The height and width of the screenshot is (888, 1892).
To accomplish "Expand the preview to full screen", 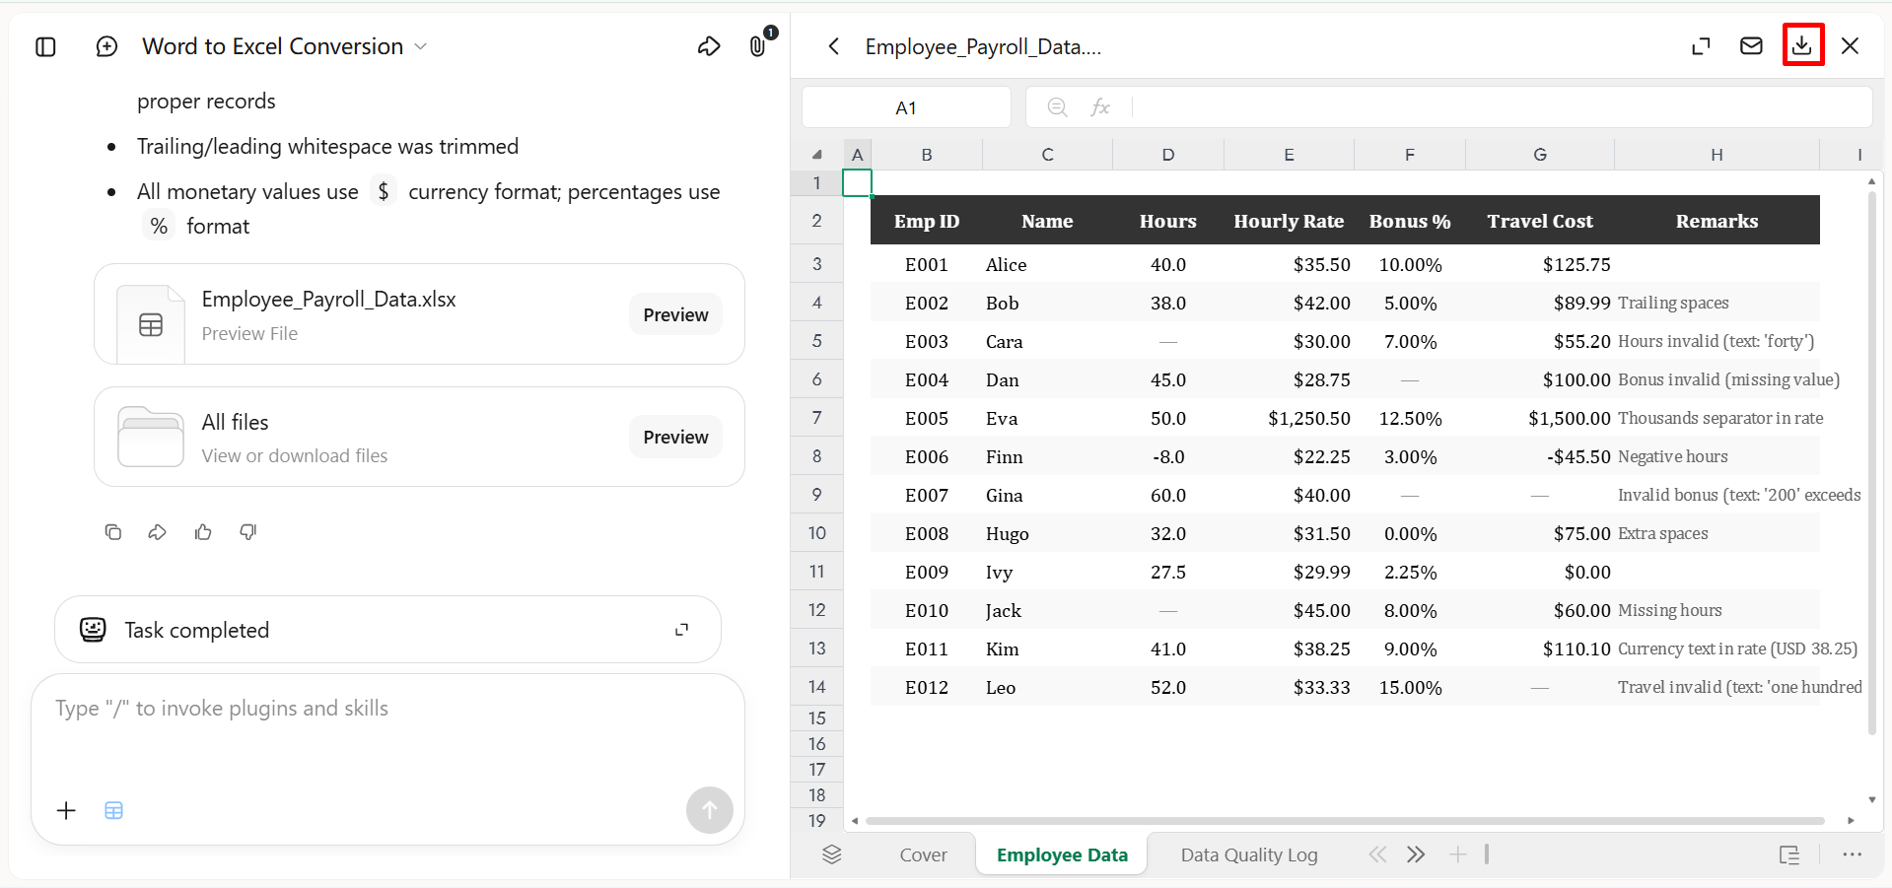I will [x=1701, y=46].
